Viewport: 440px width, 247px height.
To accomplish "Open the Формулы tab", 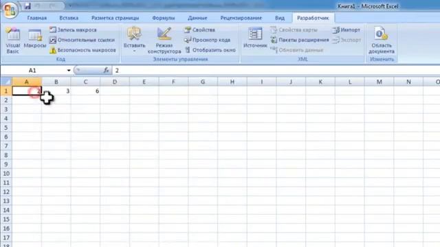I will tap(164, 18).
